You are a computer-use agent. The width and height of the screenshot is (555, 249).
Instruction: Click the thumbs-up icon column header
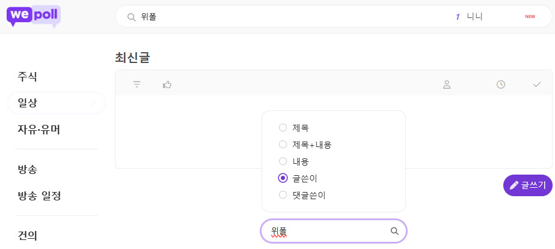click(x=167, y=85)
